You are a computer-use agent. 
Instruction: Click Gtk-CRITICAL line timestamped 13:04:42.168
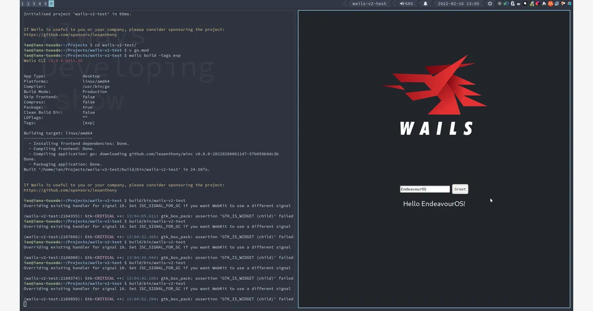pyautogui.click(x=158, y=278)
